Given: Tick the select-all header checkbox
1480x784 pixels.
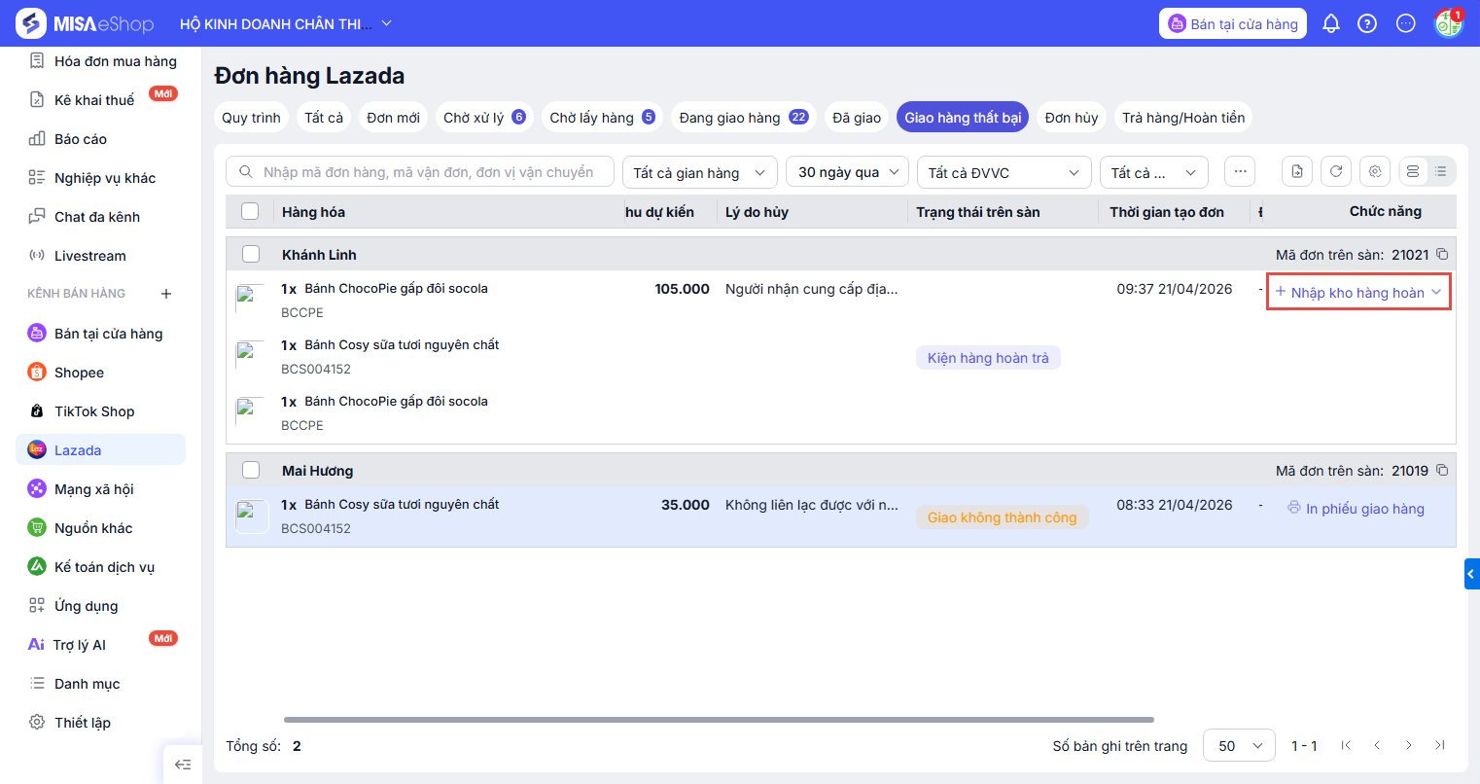Looking at the screenshot, I should pyautogui.click(x=250, y=211).
